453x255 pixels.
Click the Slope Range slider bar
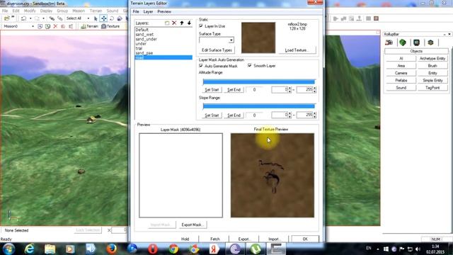(259, 106)
